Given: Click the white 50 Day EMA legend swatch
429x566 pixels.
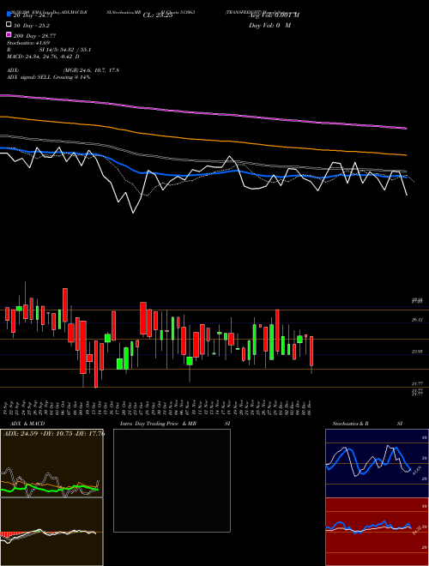Looking at the screenshot, I should (x=9, y=25).
